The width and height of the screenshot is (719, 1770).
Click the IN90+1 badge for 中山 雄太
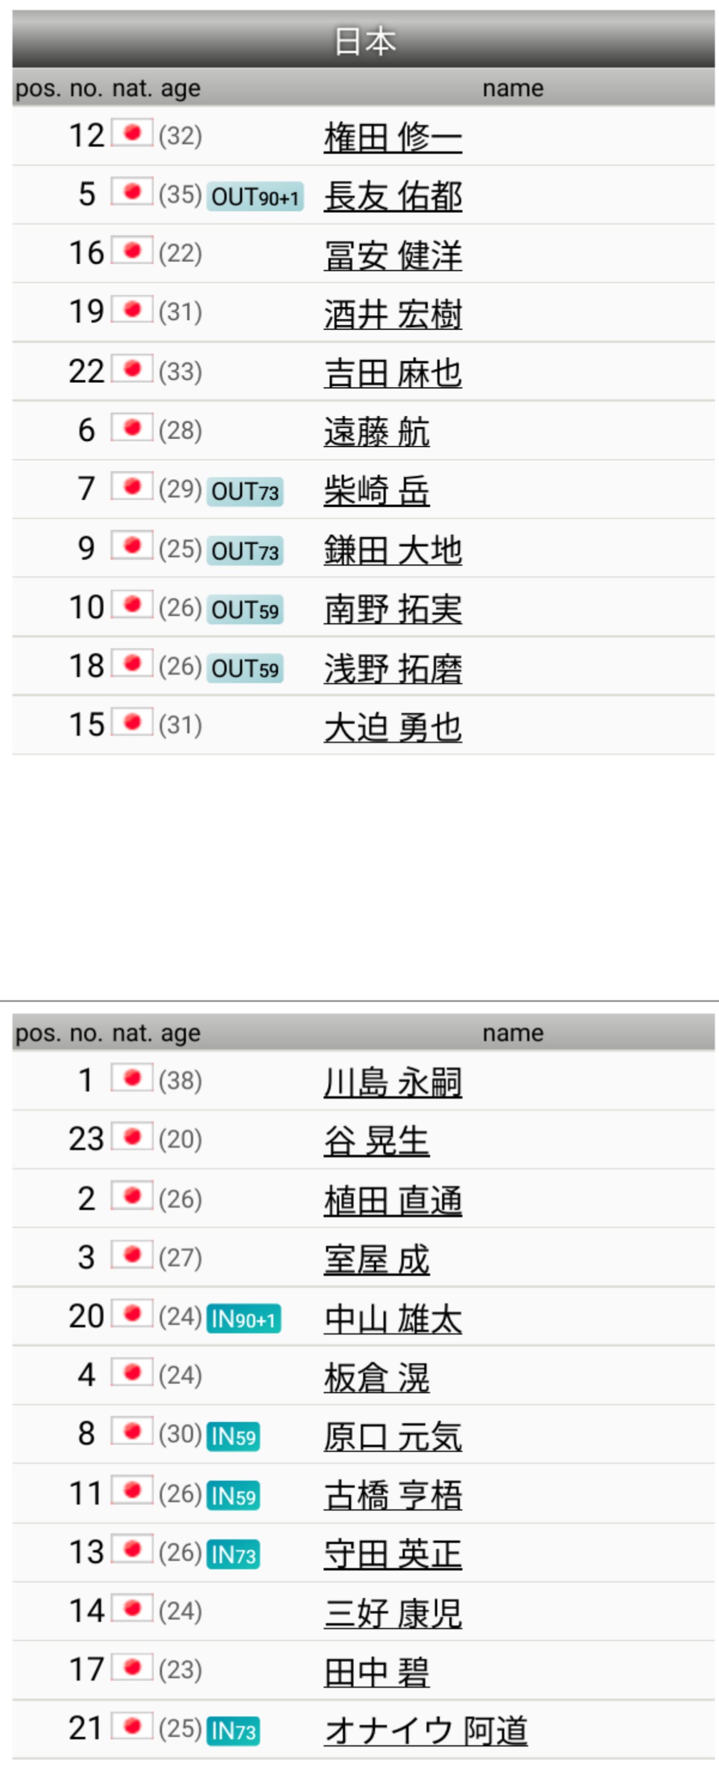pyautogui.click(x=243, y=1318)
